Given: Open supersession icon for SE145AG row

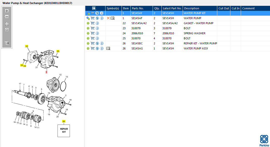Looking at the screenshot, I should click(97, 48).
